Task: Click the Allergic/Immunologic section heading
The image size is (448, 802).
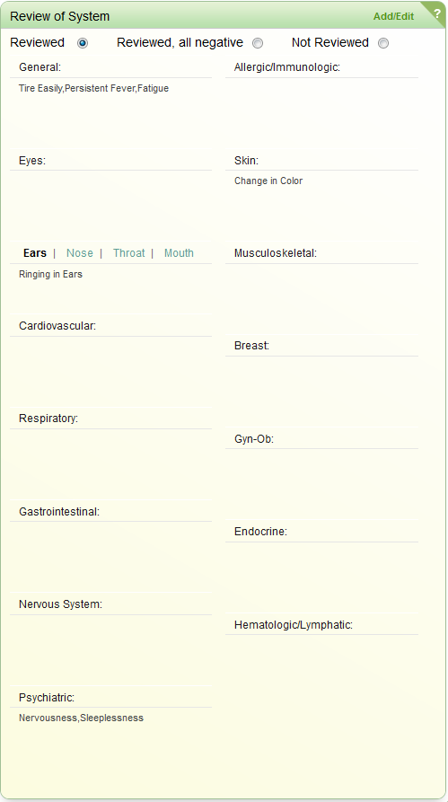Action: (x=287, y=67)
